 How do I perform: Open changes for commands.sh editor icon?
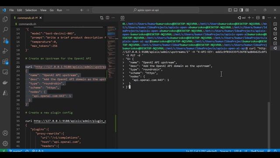(x=101, y=18)
